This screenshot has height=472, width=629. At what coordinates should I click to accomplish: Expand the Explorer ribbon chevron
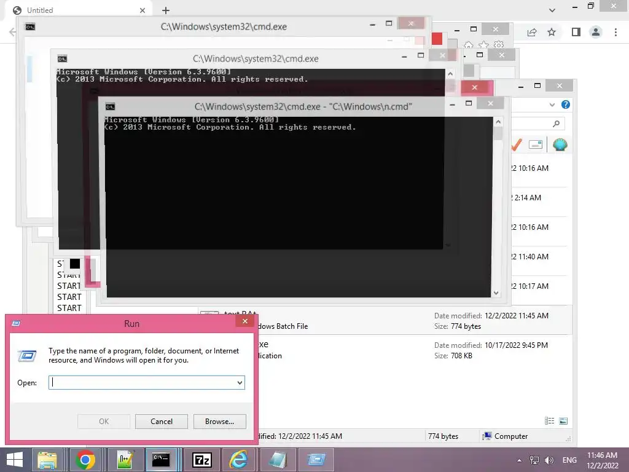click(x=552, y=104)
